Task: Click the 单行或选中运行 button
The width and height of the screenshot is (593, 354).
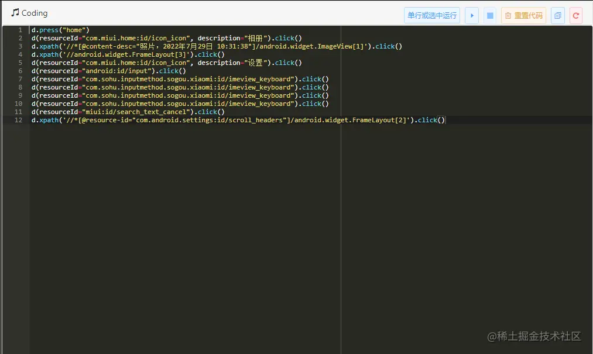Action: (432, 16)
